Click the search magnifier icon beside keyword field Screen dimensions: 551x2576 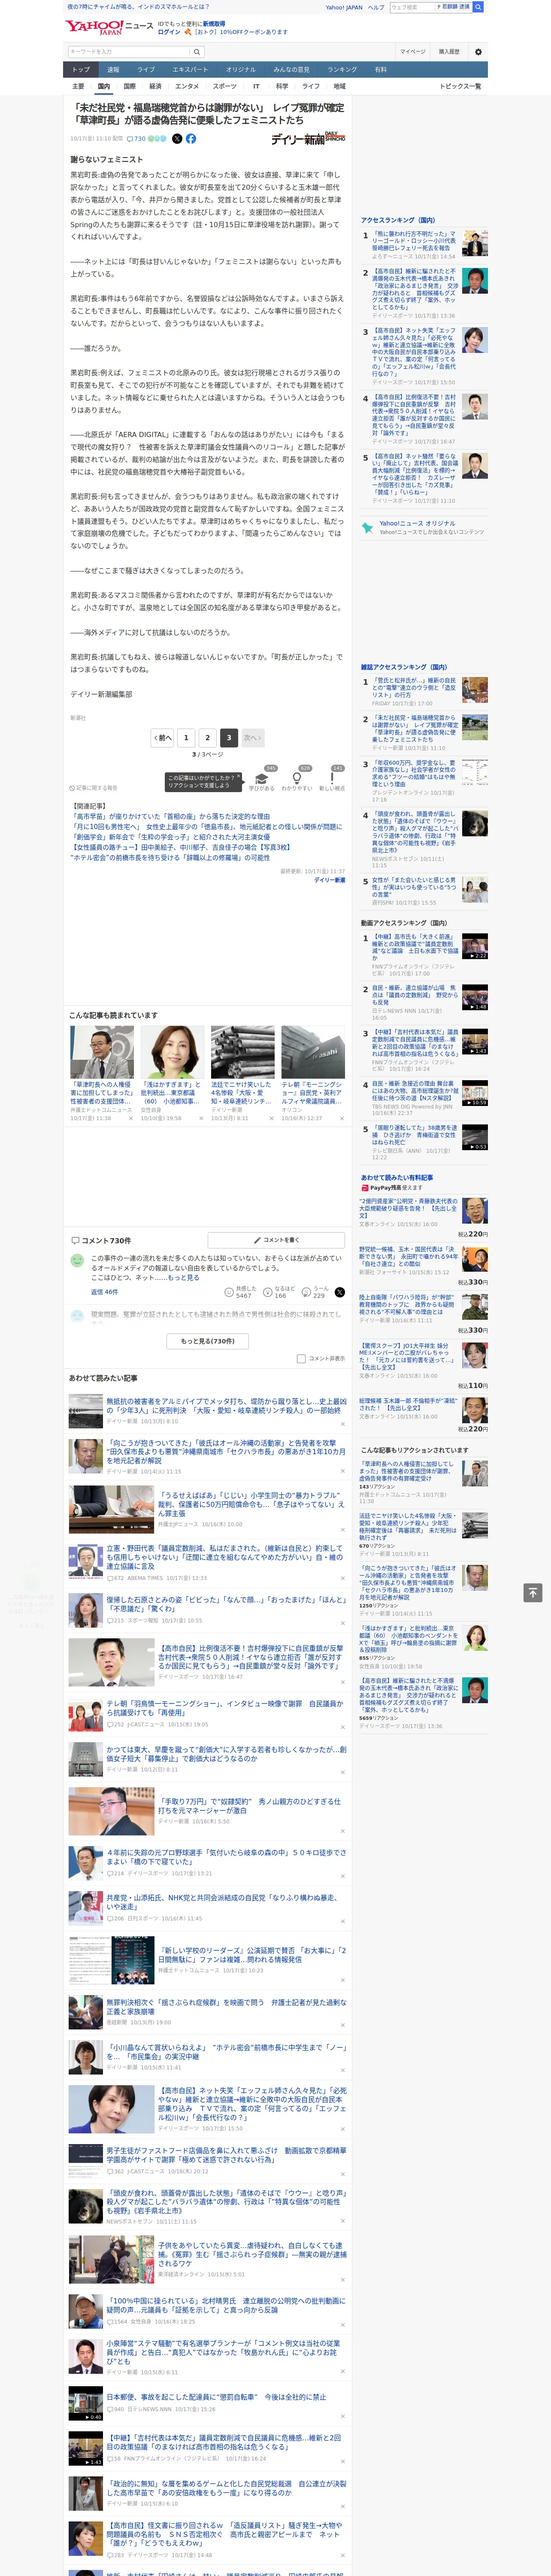pyautogui.click(x=196, y=51)
